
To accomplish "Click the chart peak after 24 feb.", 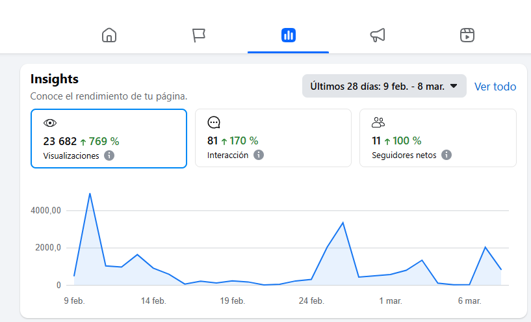I will click(x=343, y=222).
